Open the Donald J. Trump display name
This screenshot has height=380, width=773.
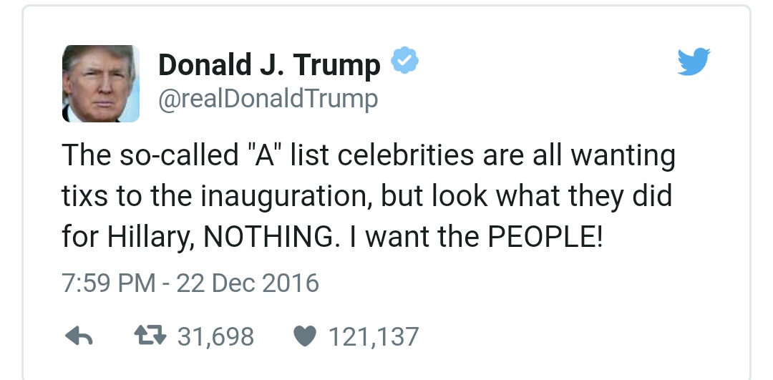point(269,65)
